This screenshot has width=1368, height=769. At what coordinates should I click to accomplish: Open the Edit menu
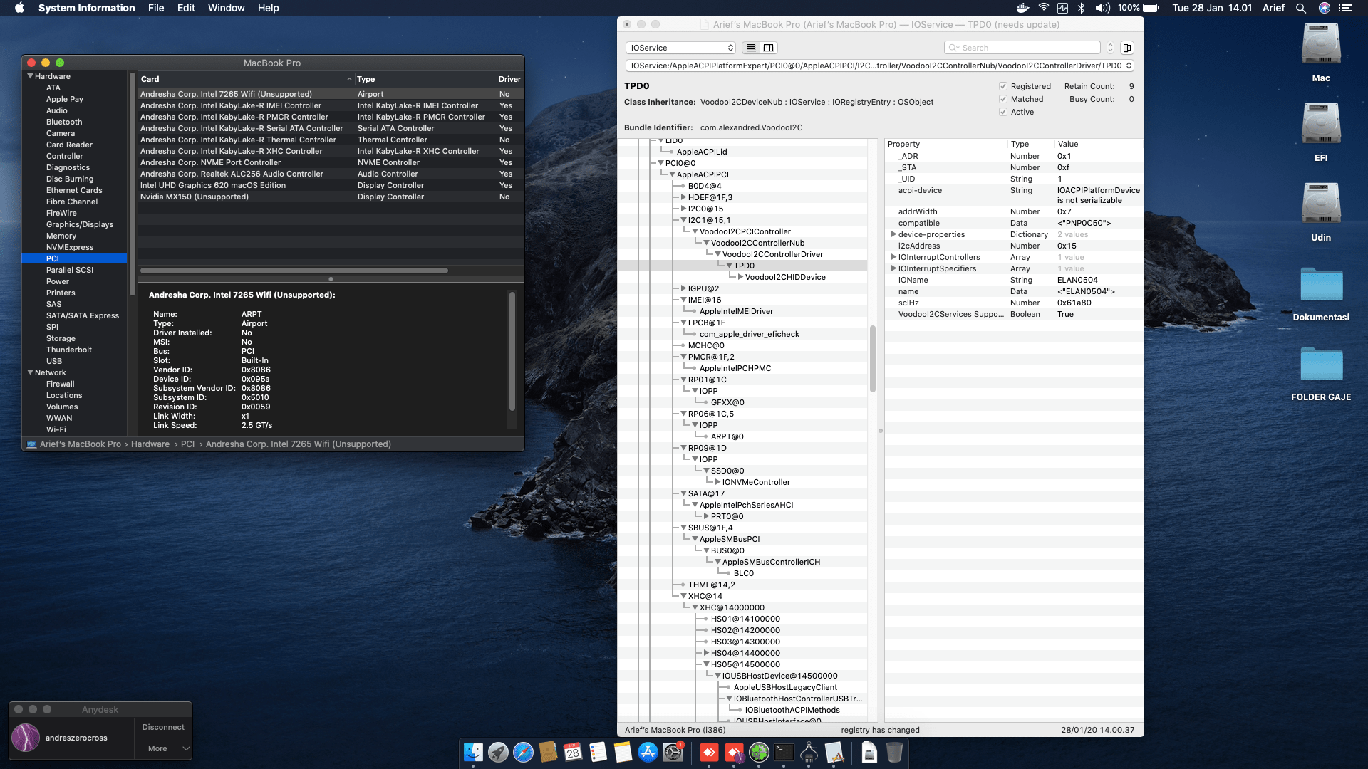pos(186,8)
